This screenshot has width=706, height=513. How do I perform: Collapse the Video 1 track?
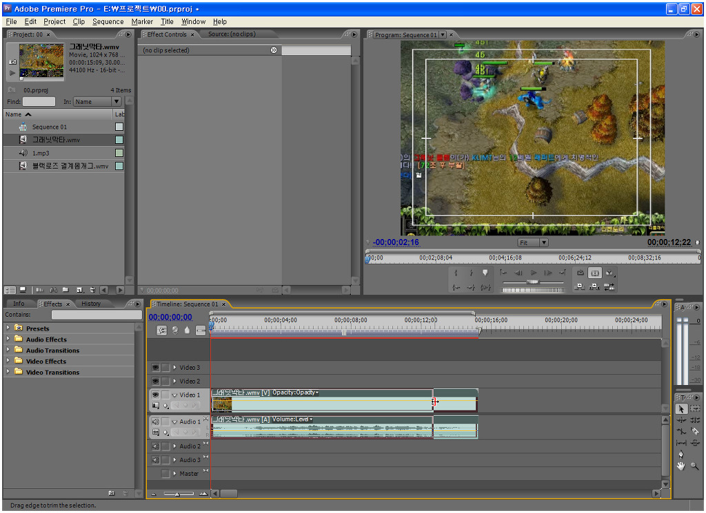(174, 395)
